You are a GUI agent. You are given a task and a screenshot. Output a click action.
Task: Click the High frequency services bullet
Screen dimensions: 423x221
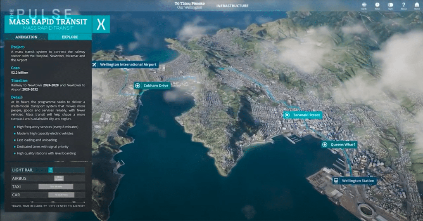pos(48,127)
